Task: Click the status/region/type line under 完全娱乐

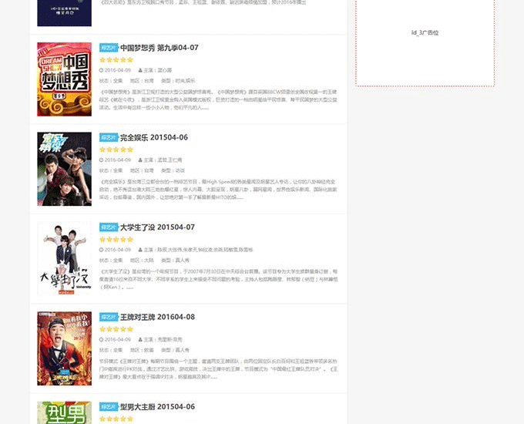Action: tap(142, 170)
